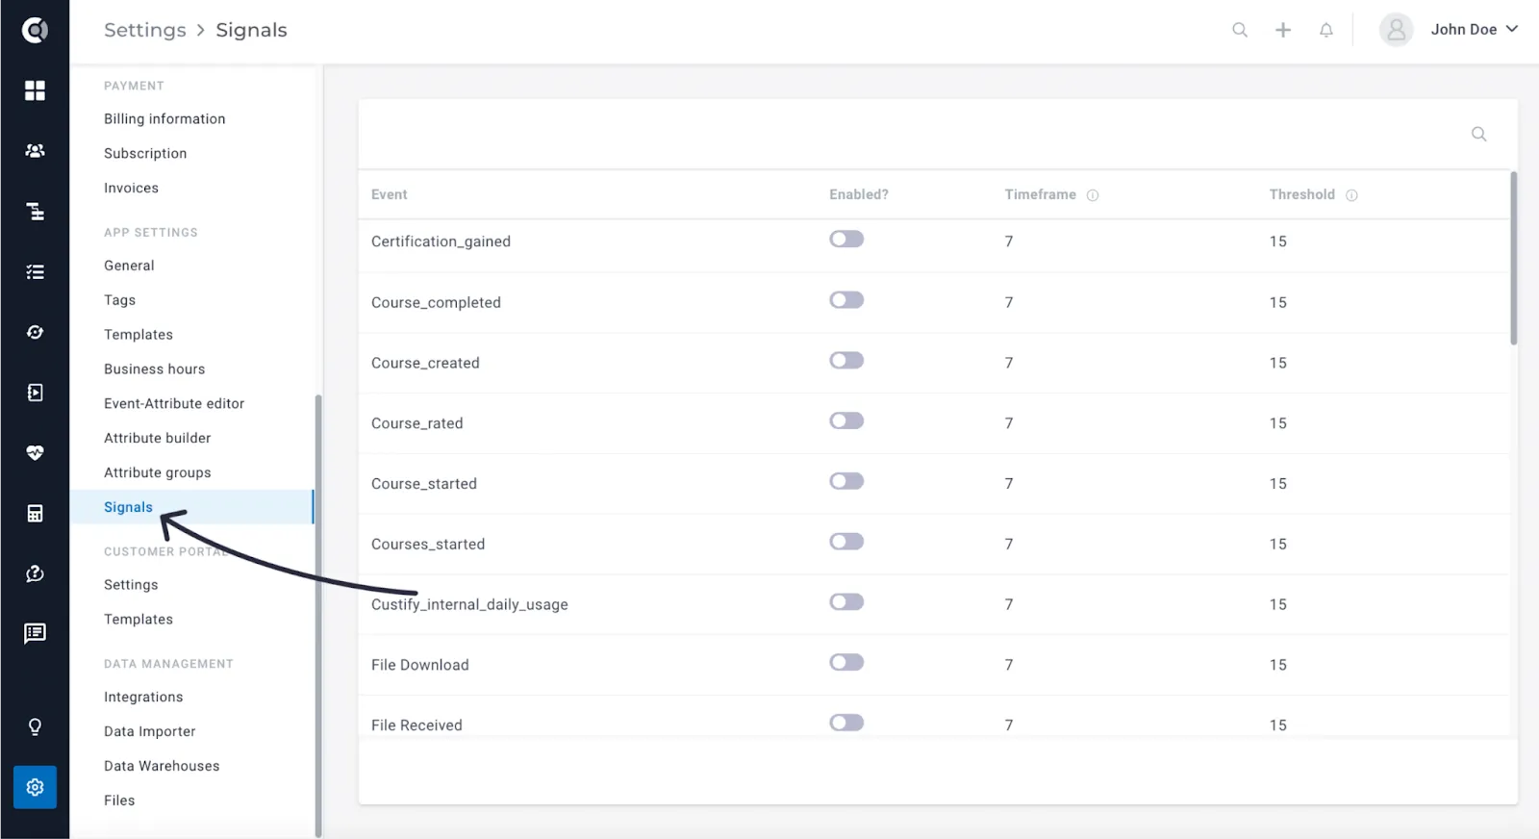Open Attribute builder page
The width and height of the screenshot is (1539, 839).
click(158, 438)
